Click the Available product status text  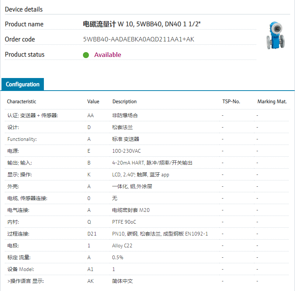click(108, 55)
